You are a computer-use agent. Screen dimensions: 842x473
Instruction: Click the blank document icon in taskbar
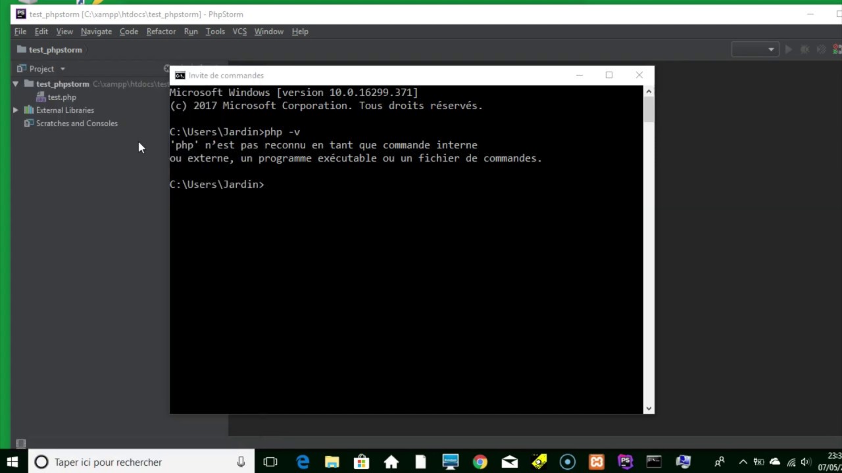coord(420,462)
